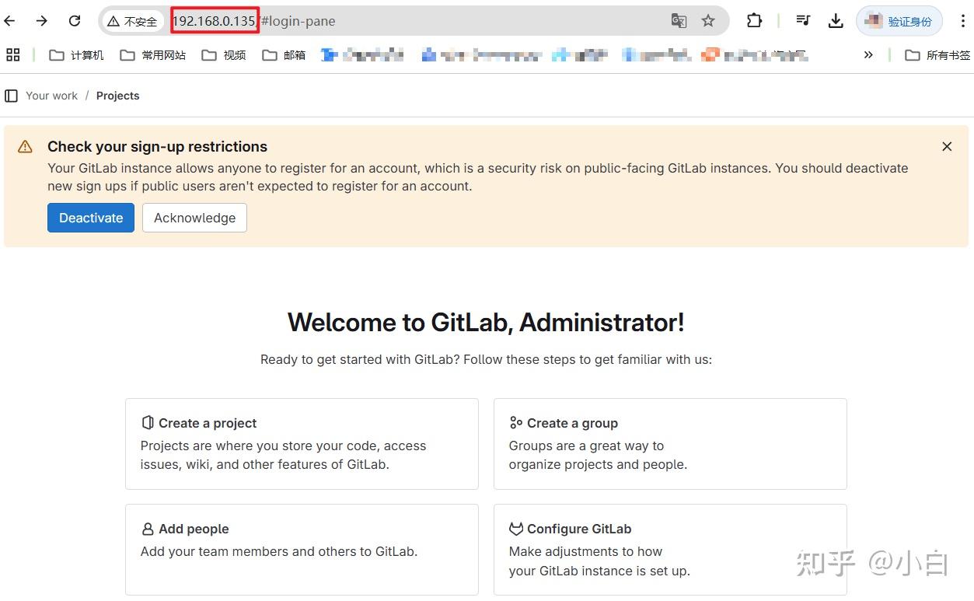Image resolution: width=974 pixels, height=601 pixels.
Task: Open the media playback controls icon
Action: [802, 21]
